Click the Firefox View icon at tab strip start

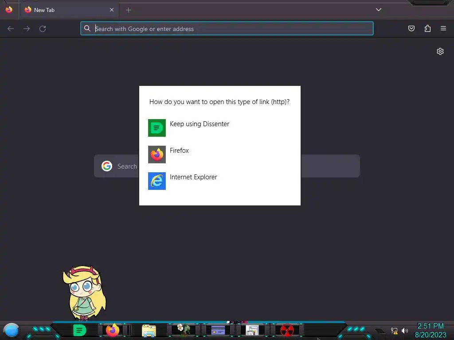(x=9, y=10)
